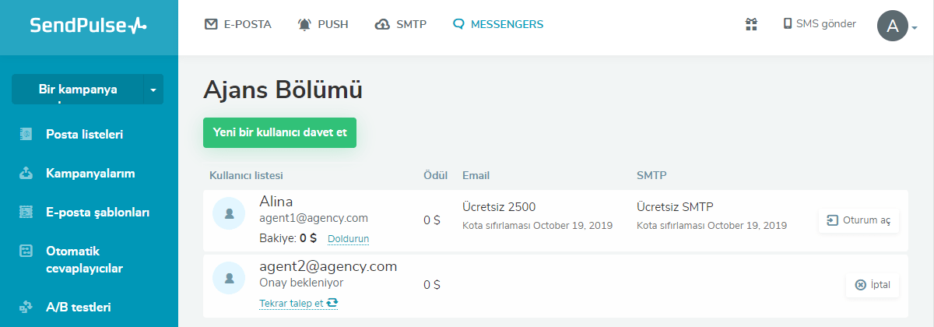934x327 pixels.
Task: Open E-posta şablonları in the sidebar
Action: click(x=97, y=211)
